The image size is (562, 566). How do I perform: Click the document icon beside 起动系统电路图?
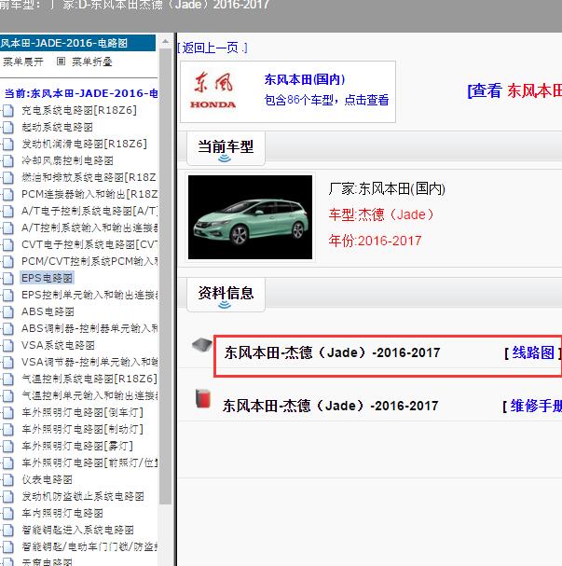(8, 128)
